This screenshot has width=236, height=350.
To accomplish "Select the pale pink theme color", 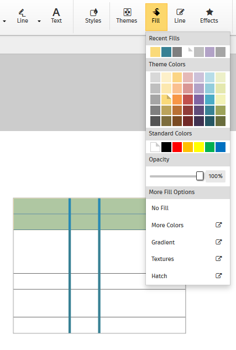I will 188,77.
